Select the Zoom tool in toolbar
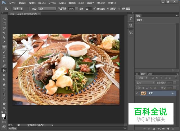The height and width of the screenshot is (131, 180). pos(4,108)
